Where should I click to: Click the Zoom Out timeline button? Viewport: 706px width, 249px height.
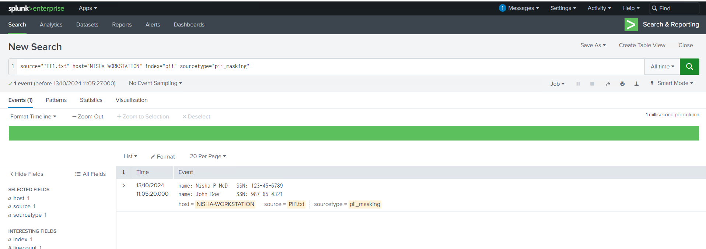click(88, 117)
